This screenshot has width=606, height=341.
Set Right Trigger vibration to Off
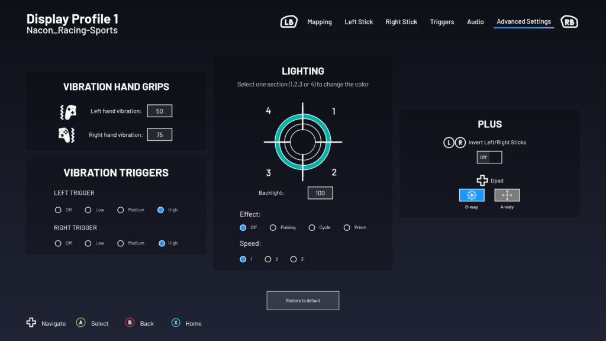pyautogui.click(x=58, y=243)
